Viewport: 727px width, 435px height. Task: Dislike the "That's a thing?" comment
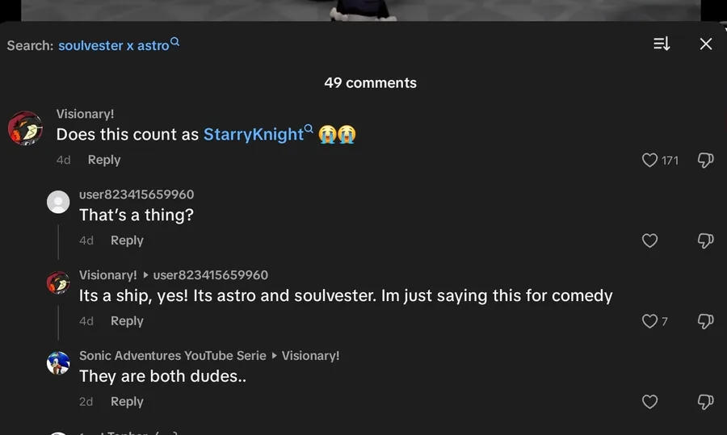tap(705, 241)
